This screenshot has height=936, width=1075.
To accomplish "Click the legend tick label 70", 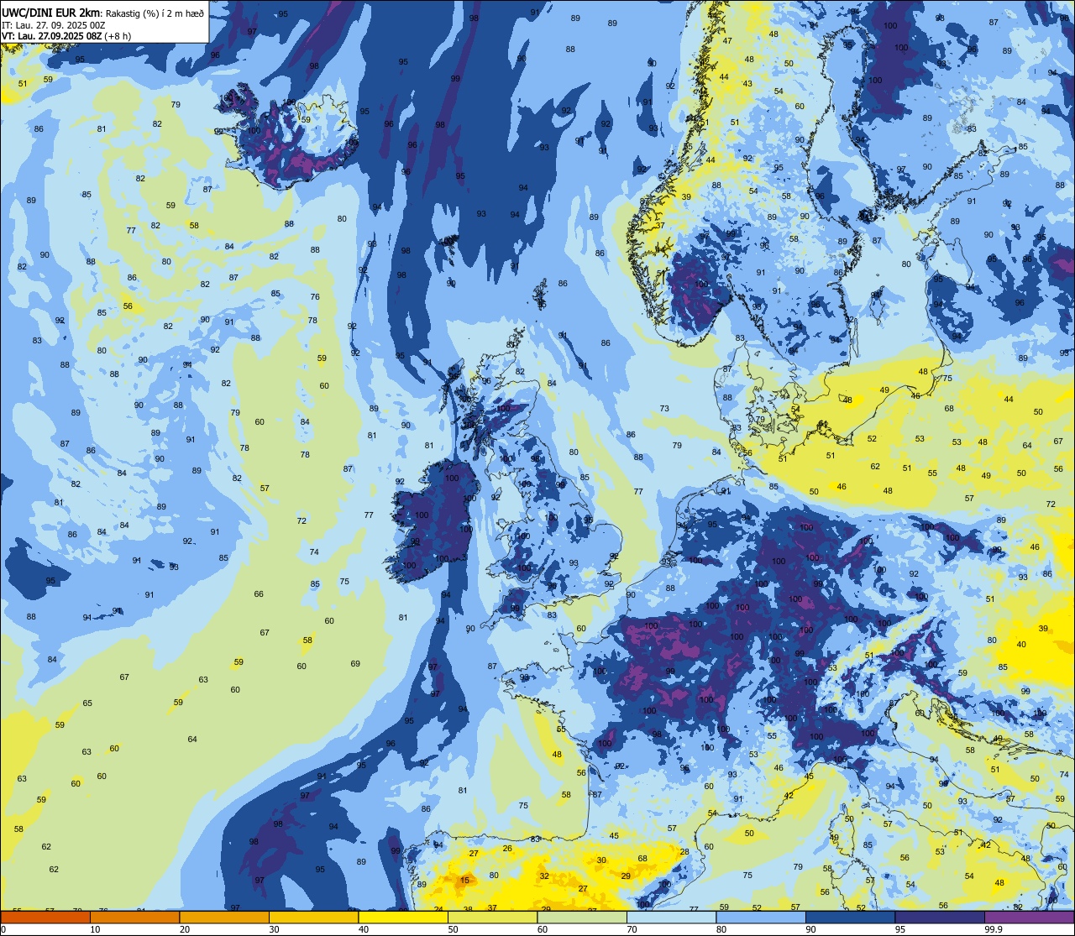I will [632, 929].
